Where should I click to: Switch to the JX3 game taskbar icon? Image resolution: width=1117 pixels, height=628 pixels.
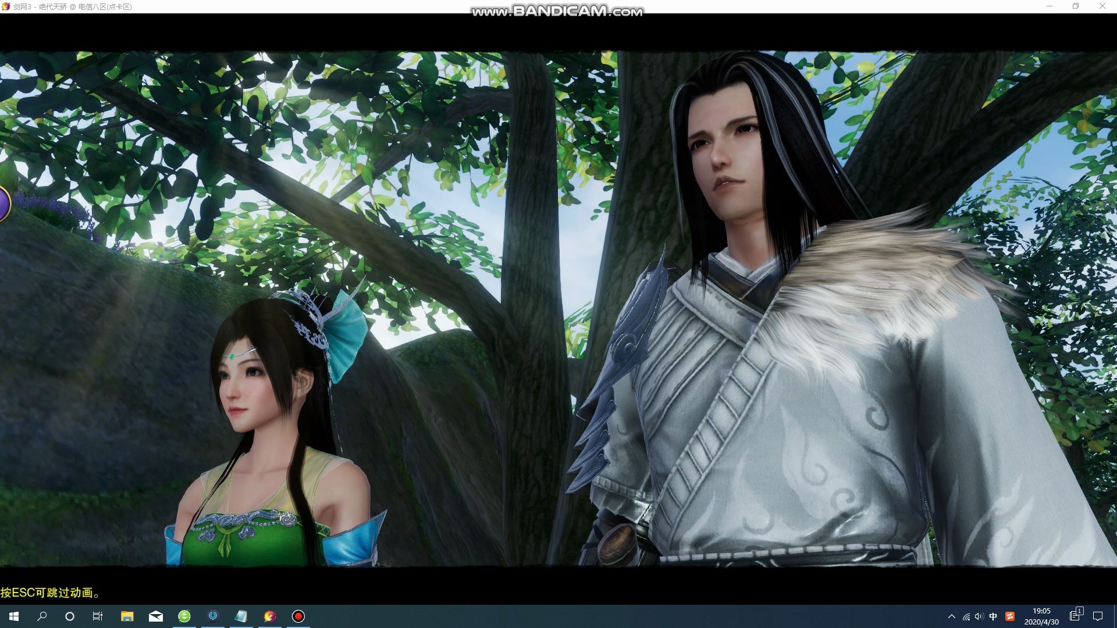point(269,616)
